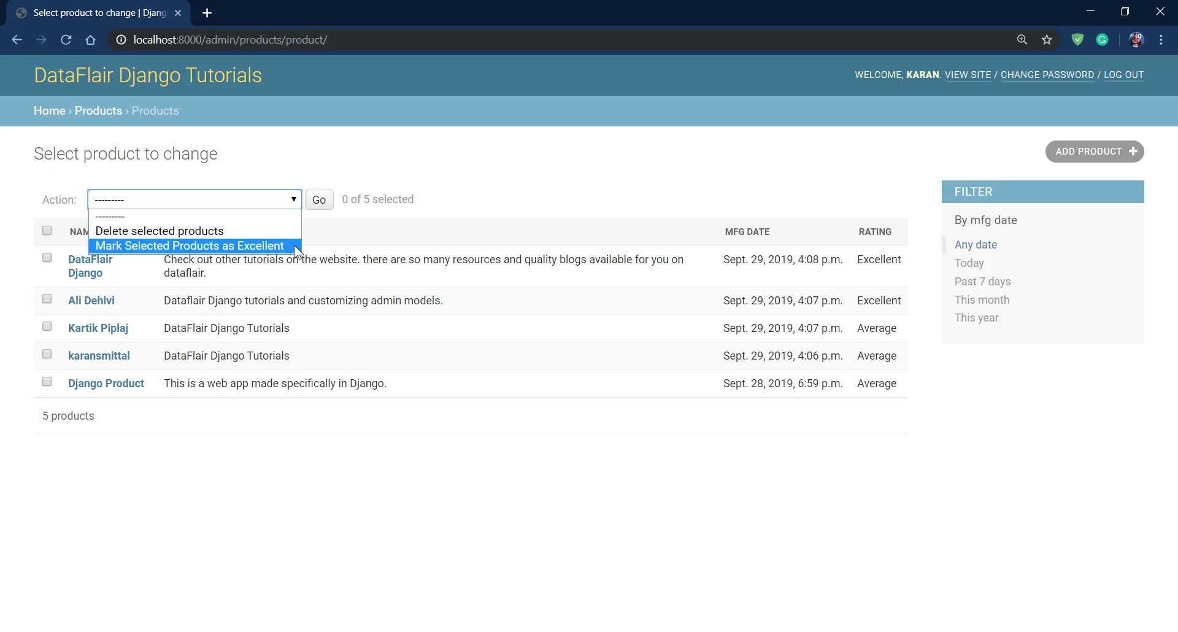
Task: View site information icon in address bar
Action: coord(121,40)
